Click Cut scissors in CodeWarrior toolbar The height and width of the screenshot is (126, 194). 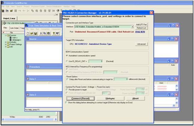tap(28, 11)
